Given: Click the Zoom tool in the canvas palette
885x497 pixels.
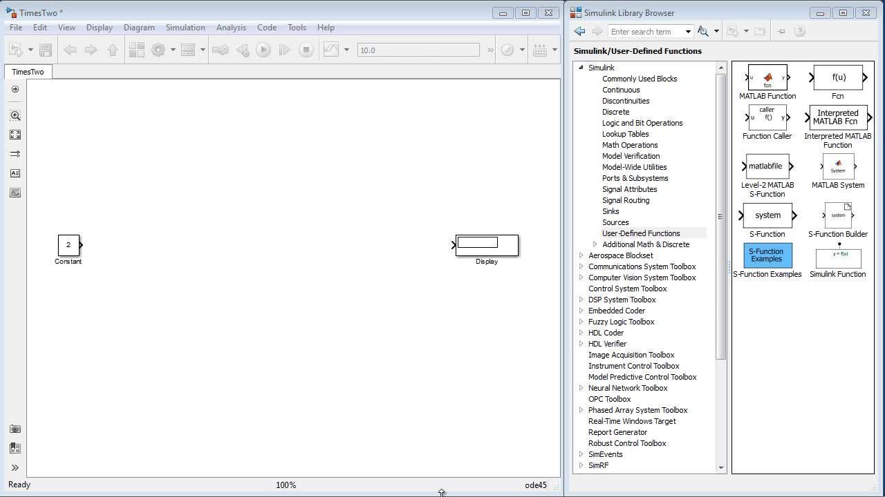Looking at the screenshot, I should [15, 115].
